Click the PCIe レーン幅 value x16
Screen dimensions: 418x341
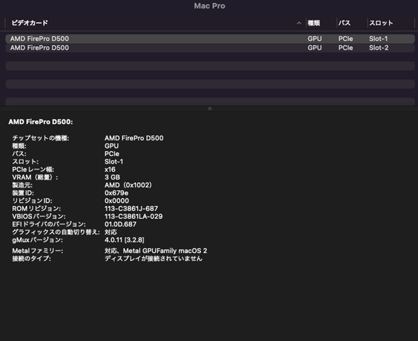[110, 169]
